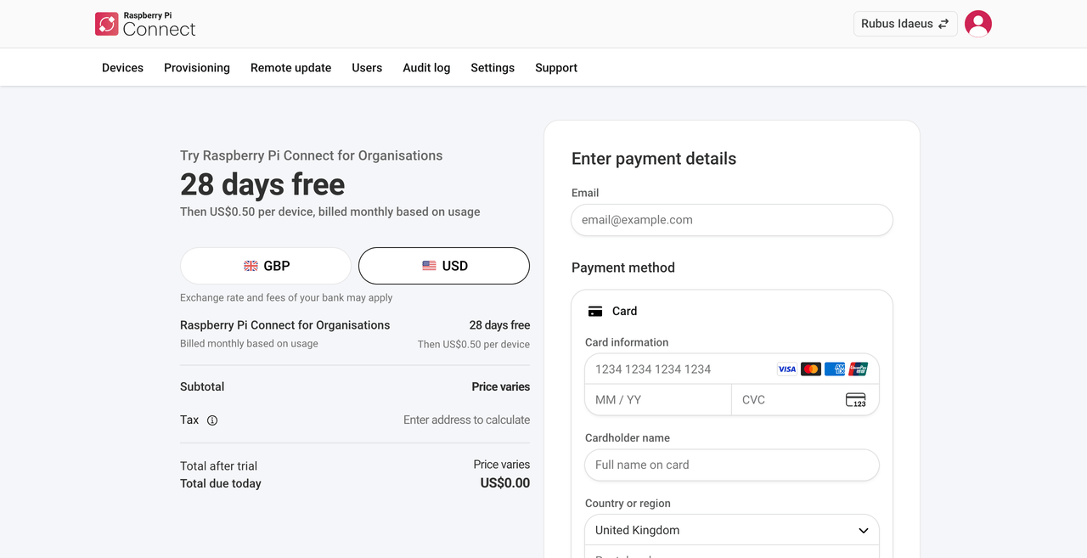Open the Country or region dropdown
Viewport: 1087px width, 558px height.
732,530
